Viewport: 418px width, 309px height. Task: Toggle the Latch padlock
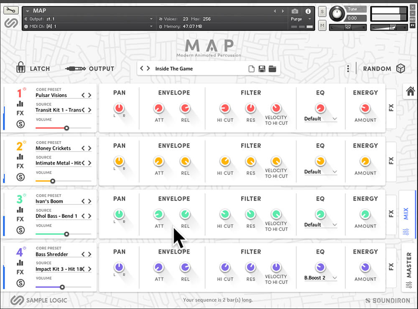(21, 68)
